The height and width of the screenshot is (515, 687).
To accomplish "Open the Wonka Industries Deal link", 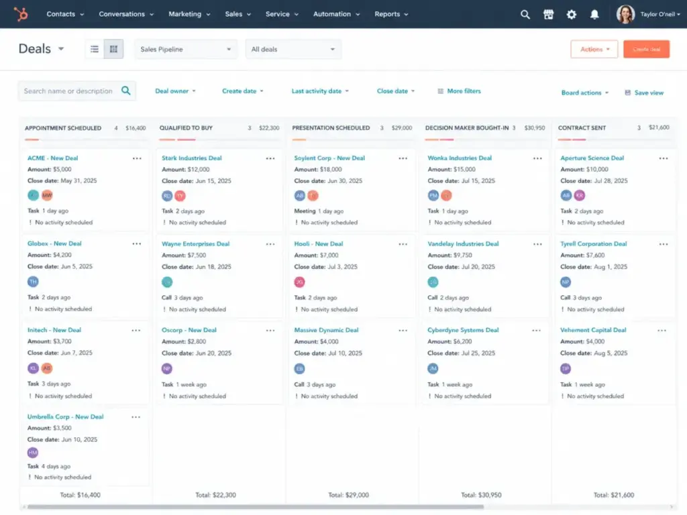I will [x=460, y=158].
